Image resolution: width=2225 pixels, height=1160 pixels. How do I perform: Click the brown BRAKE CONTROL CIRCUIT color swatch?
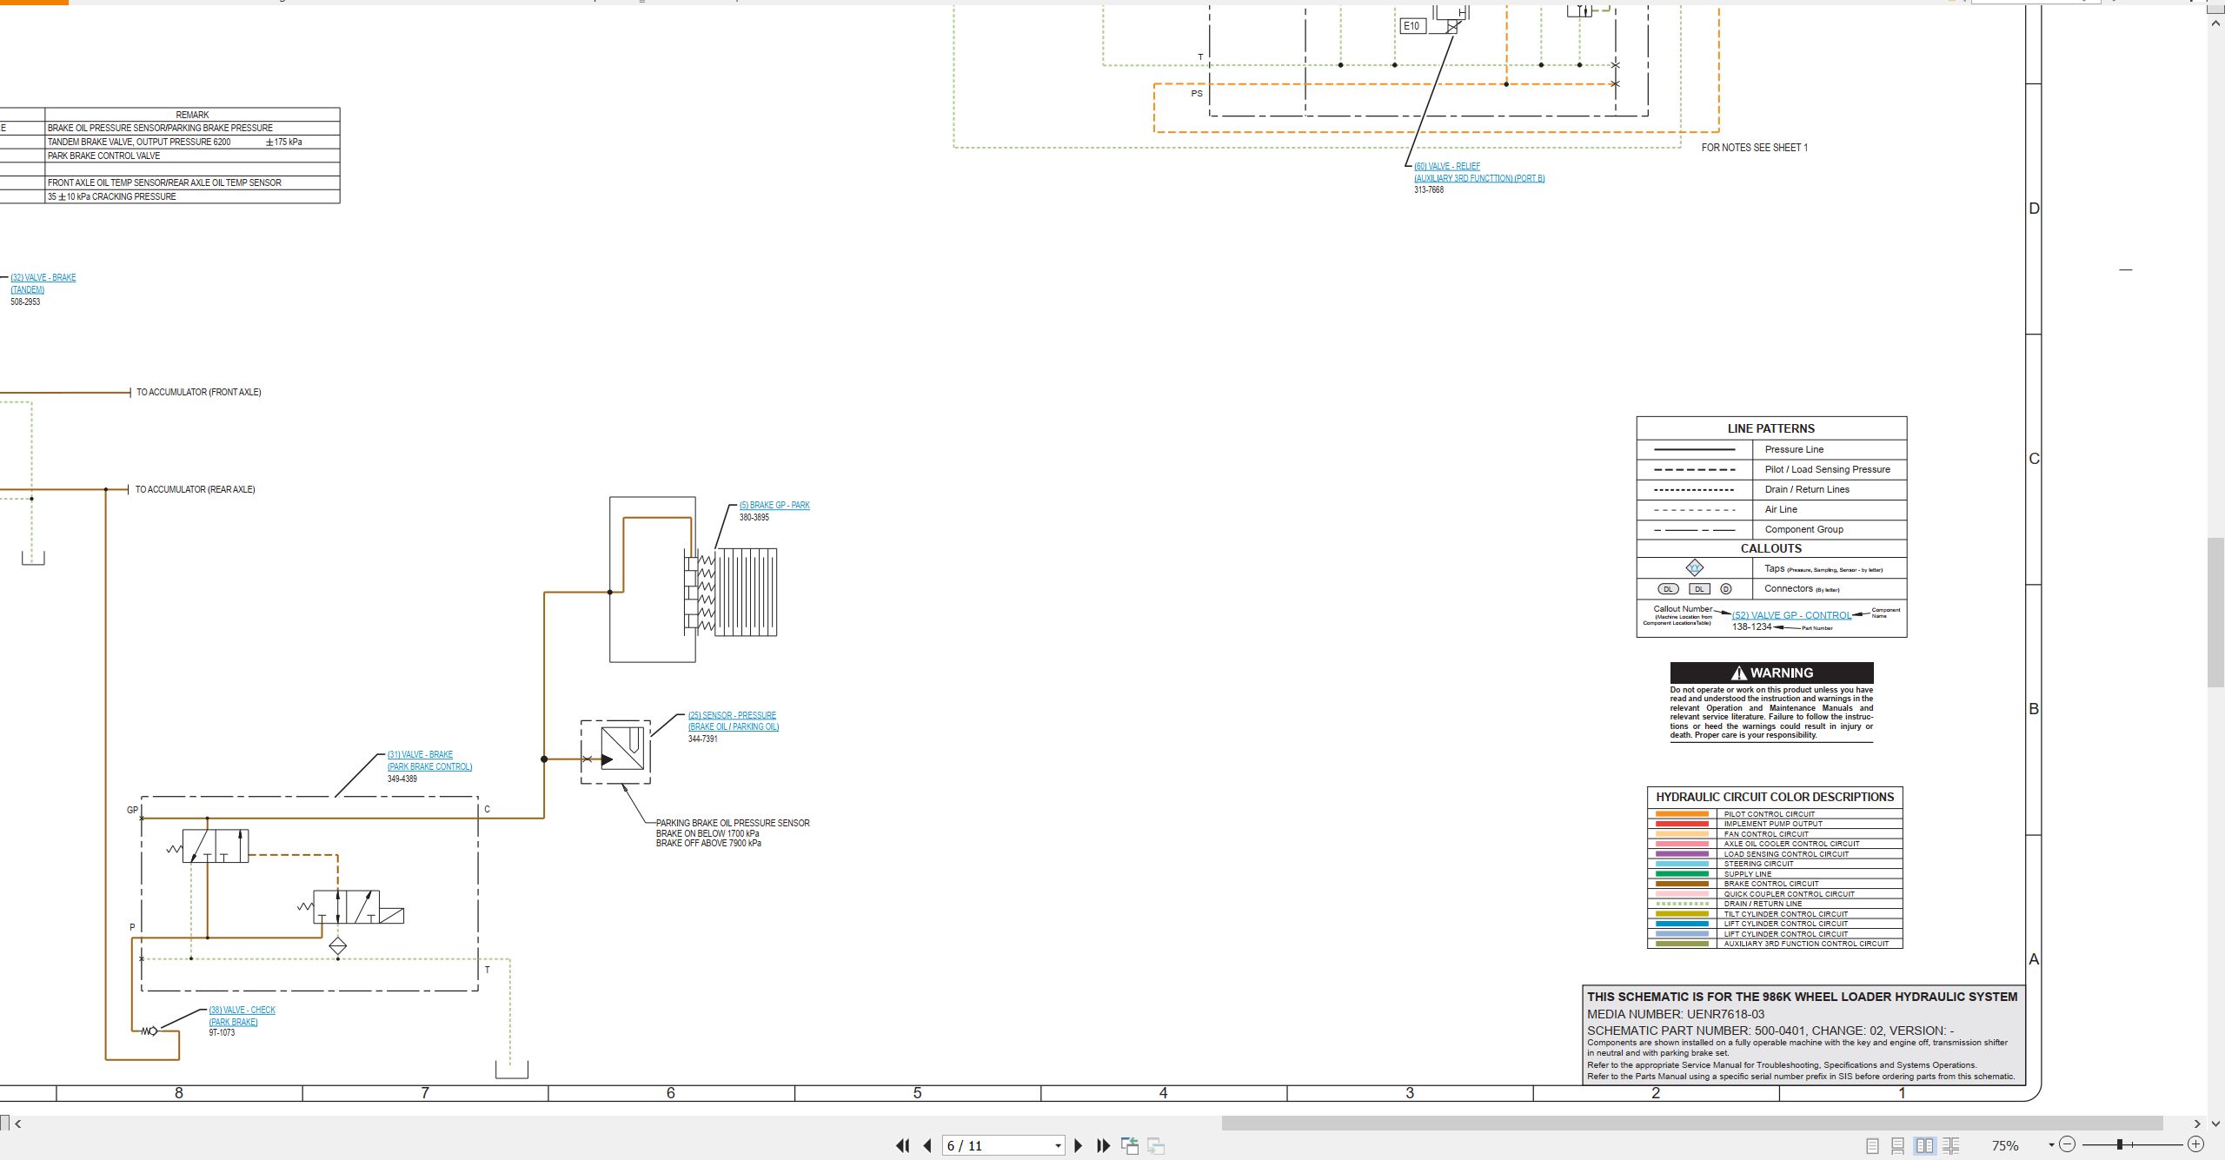(1682, 884)
